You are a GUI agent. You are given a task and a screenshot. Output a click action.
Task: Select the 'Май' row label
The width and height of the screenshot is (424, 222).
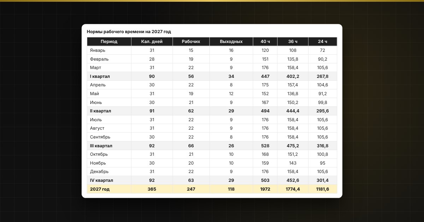pyautogui.click(x=94, y=94)
